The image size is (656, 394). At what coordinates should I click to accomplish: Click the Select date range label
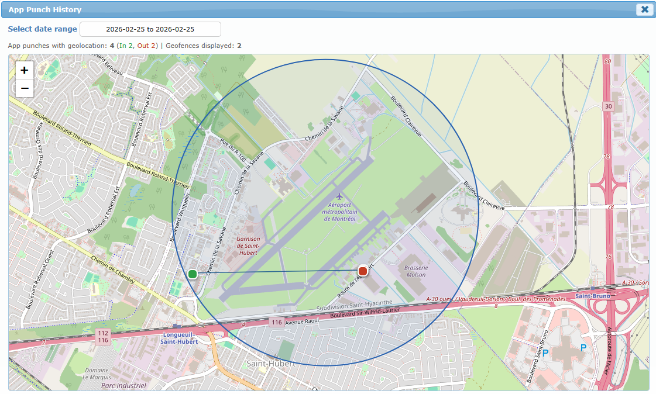[42, 29]
